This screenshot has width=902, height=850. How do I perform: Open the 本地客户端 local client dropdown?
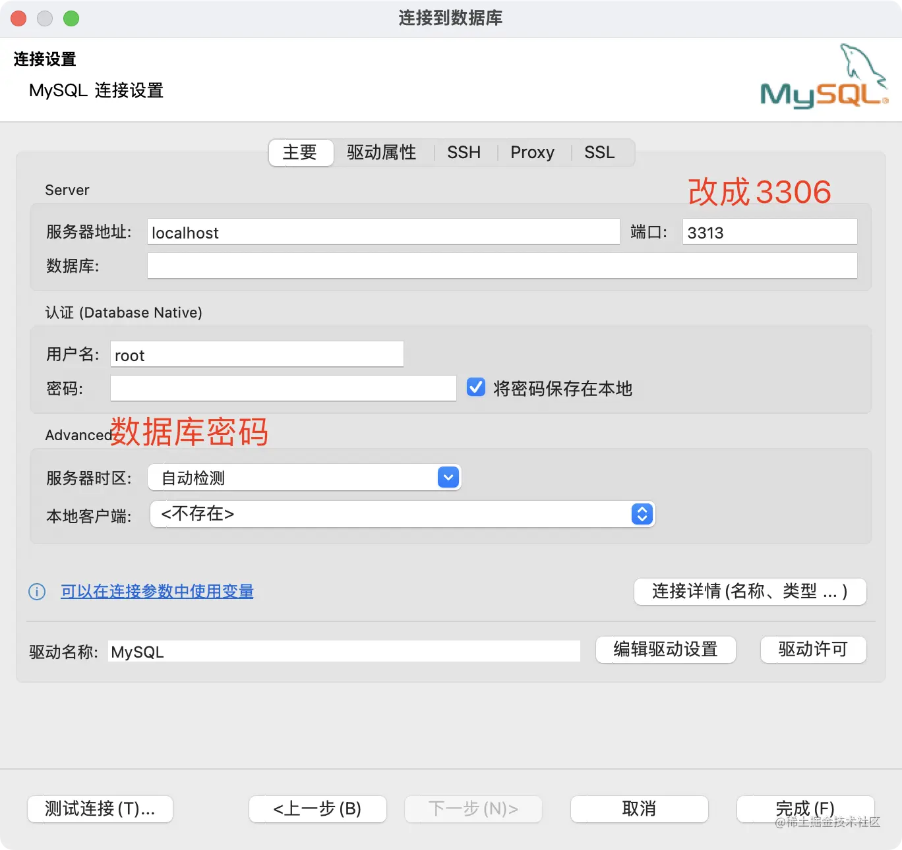pyautogui.click(x=402, y=514)
